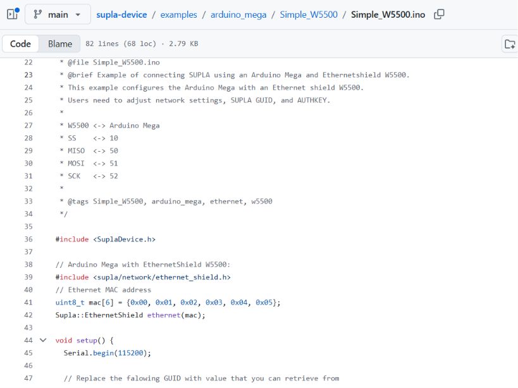The height and width of the screenshot is (388, 518).
Task: Click the Serial.begin(115200) statement
Action: pyautogui.click(x=108, y=353)
